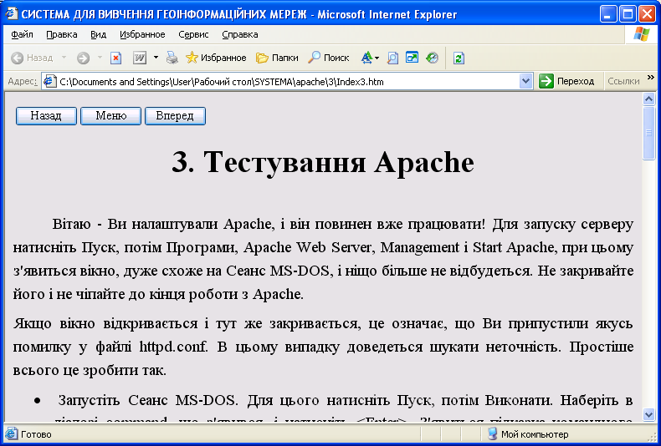
Task: Open Избранное favorites from the toolbar
Action: (x=216, y=58)
